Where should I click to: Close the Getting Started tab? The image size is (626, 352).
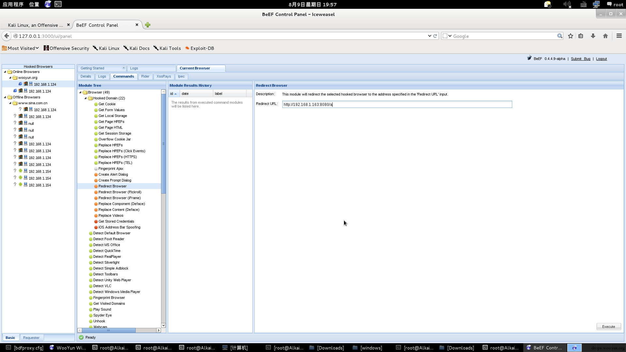coord(124,68)
